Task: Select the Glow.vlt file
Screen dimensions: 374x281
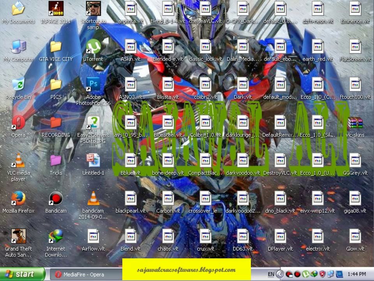Action: pyautogui.click(x=355, y=236)
